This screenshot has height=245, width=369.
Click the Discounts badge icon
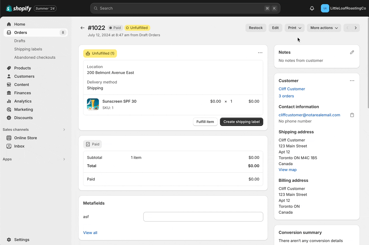[9, 118]
